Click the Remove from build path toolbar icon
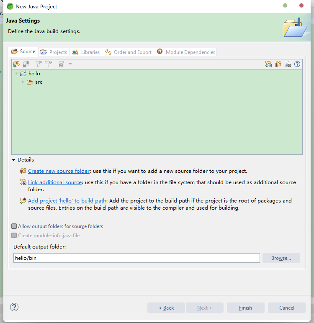This screenshot has width=314, height=323. click(x=26, y=64)
